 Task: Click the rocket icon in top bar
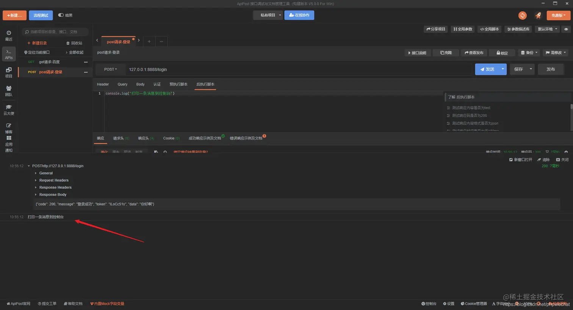[x=538, y=15]
